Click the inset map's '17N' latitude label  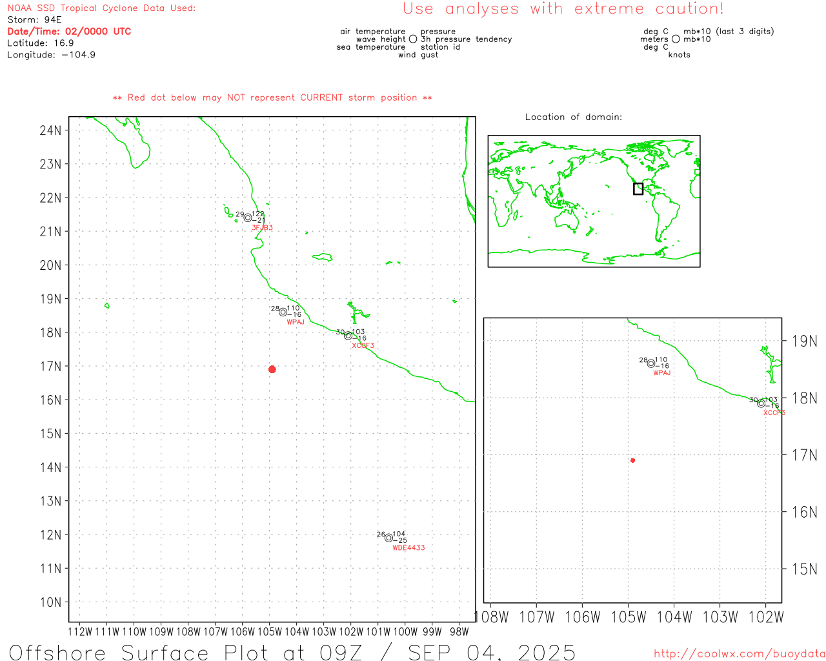pos(805,455)
